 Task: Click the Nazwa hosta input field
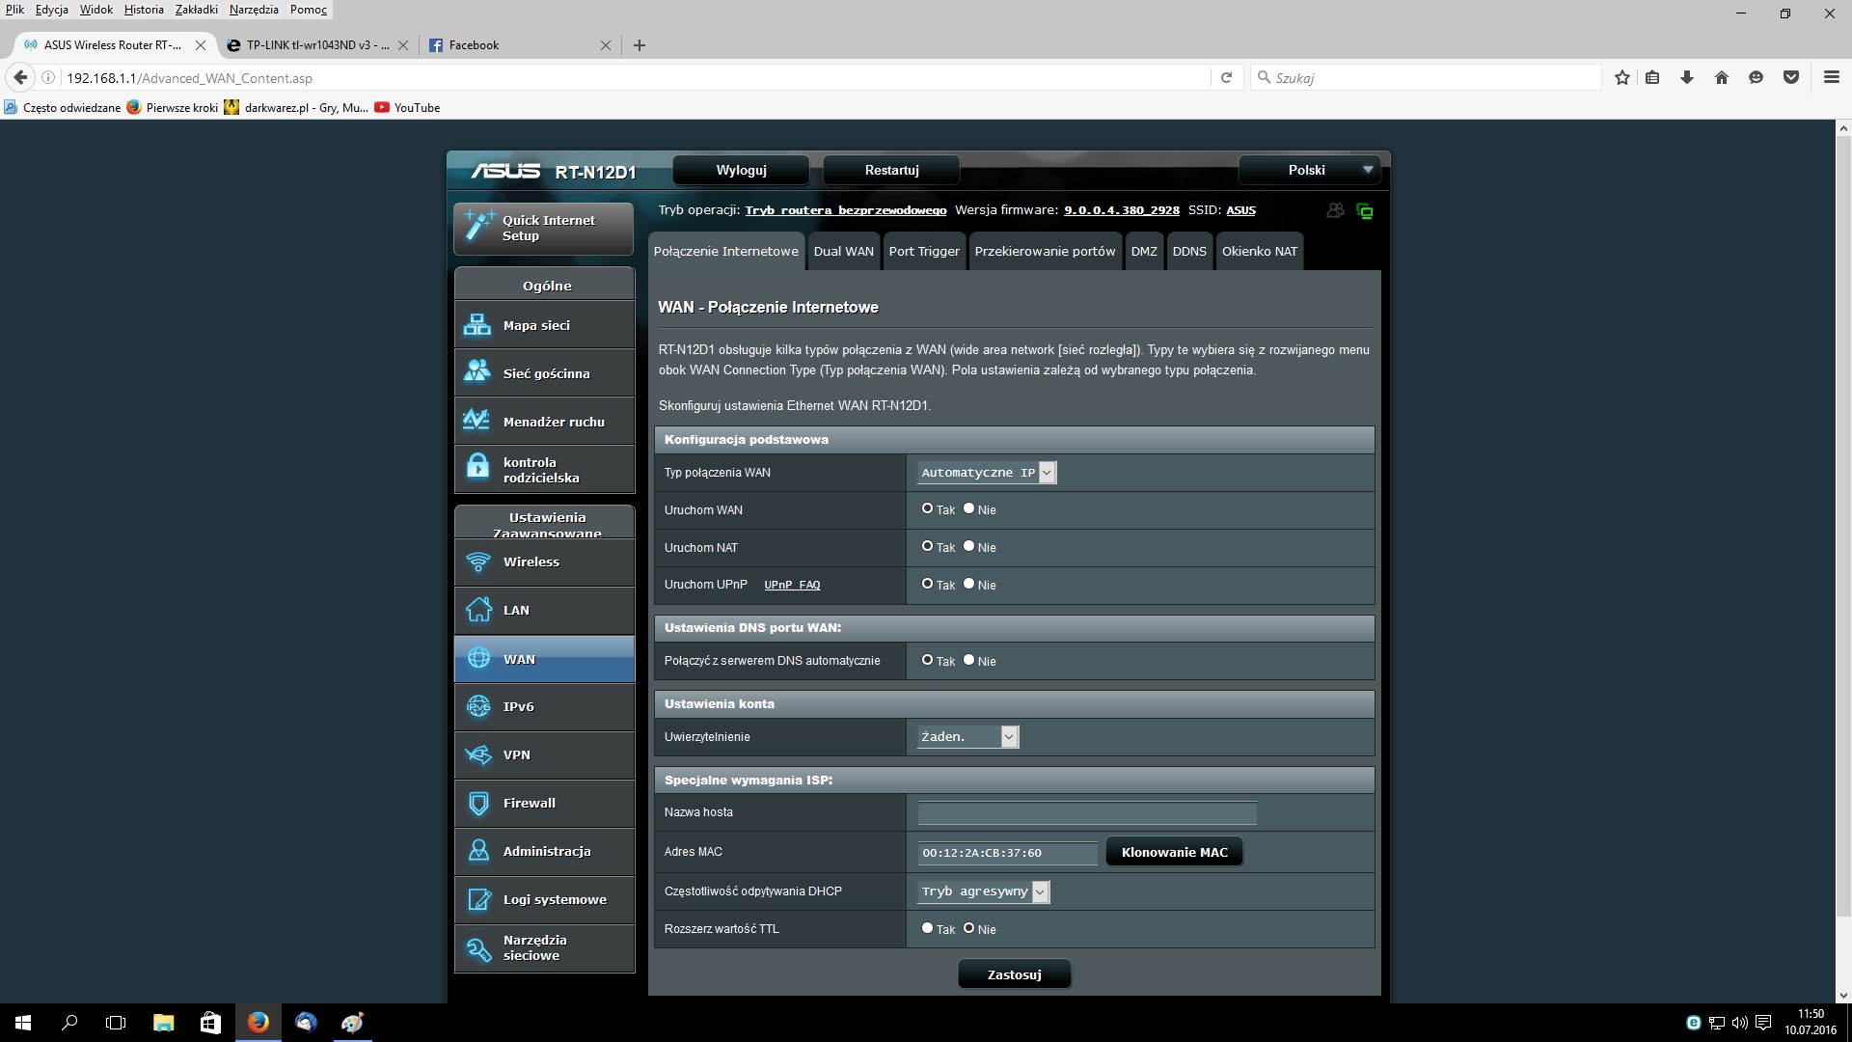pos(1086,812)
